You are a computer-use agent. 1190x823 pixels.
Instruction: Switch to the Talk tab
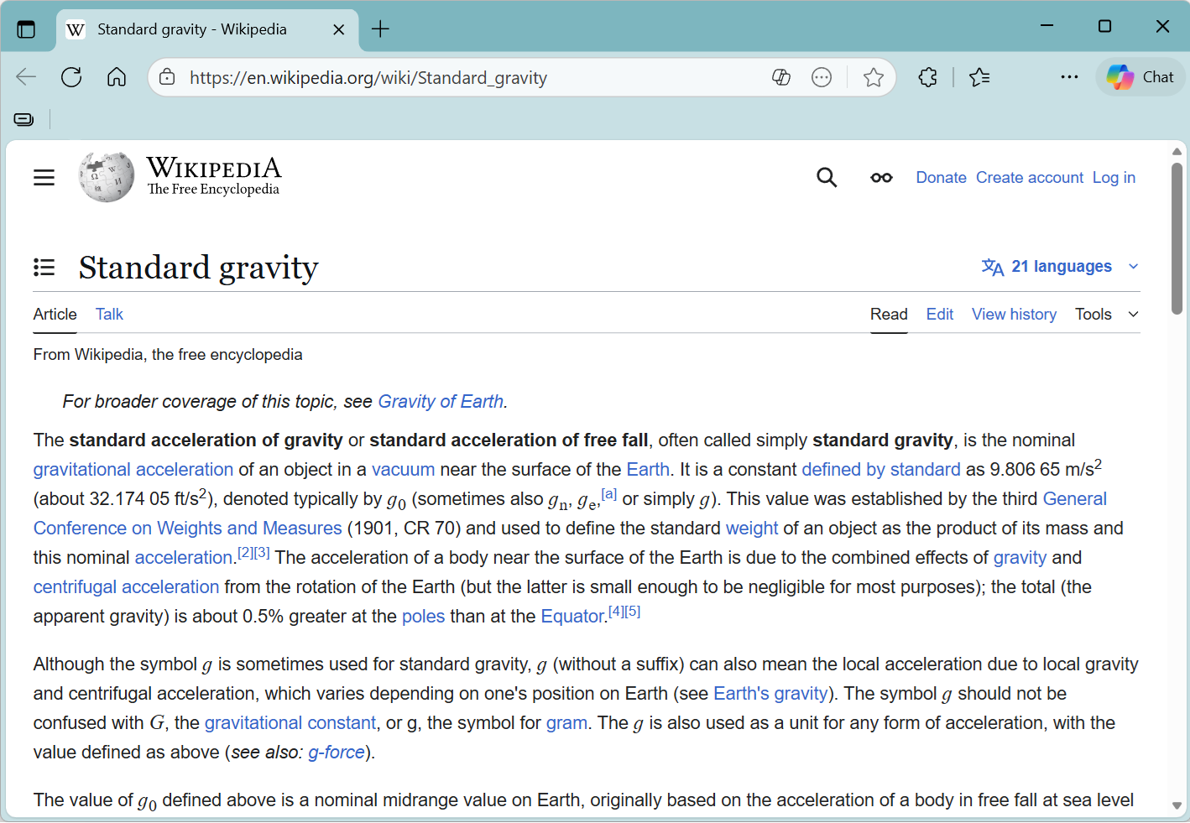coord(109,315)
